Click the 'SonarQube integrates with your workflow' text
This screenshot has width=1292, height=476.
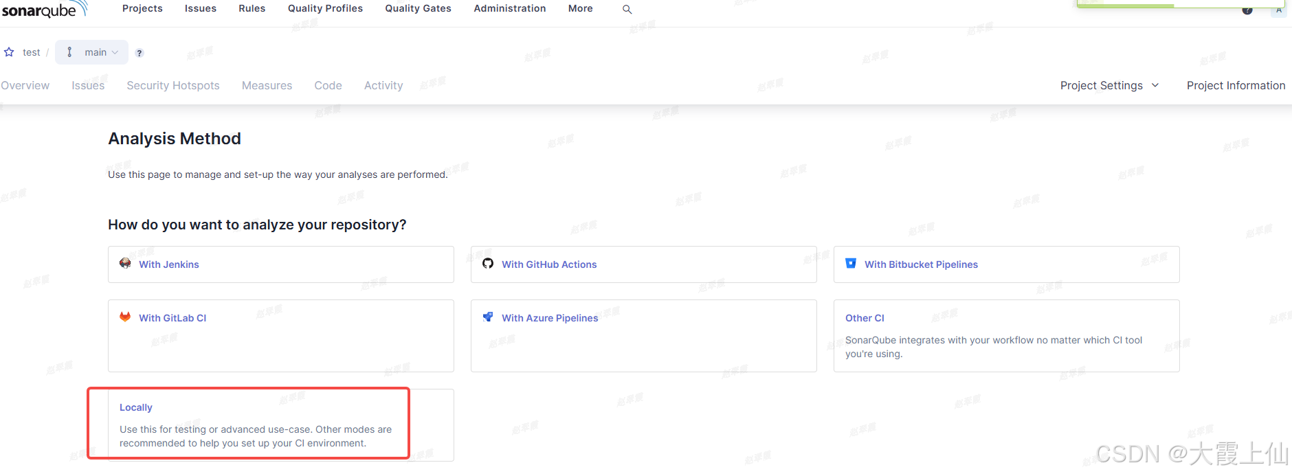point(994,347)
